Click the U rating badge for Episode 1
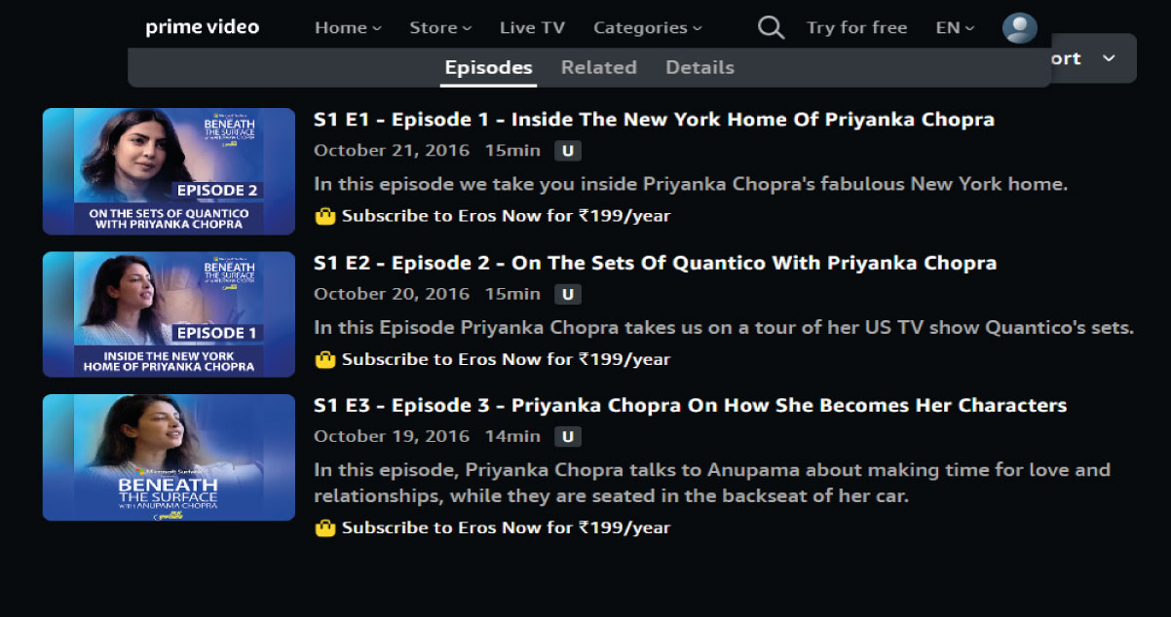This screenshot has height=617, width=1171. tap(567, 151)
